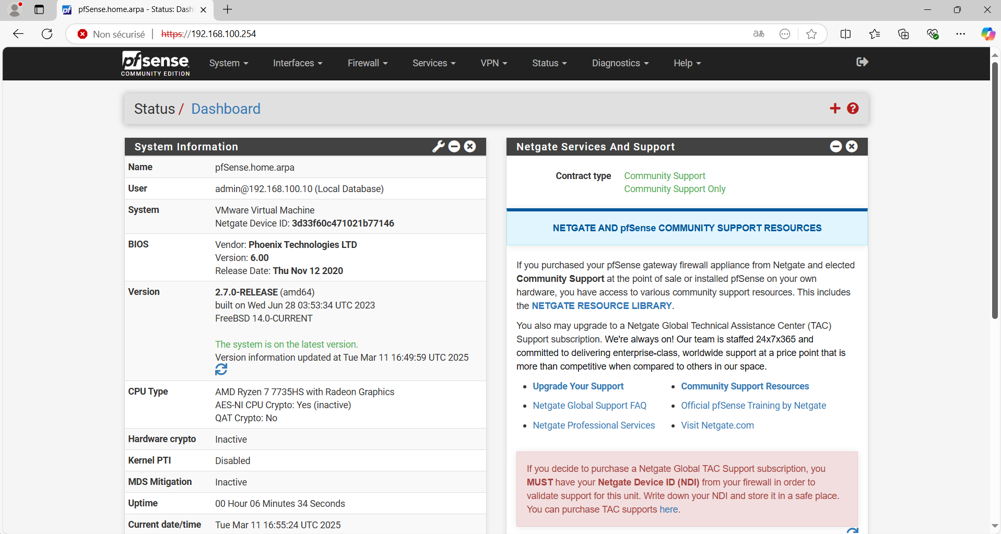Open the Services menu
1001x534 pixels.
433,63
